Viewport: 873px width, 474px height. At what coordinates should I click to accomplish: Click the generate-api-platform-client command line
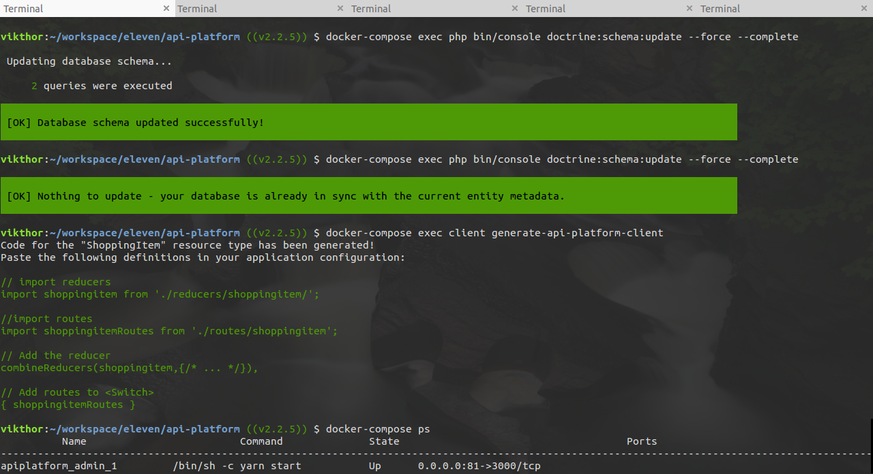pyautogui.click(x=494, y=233)
